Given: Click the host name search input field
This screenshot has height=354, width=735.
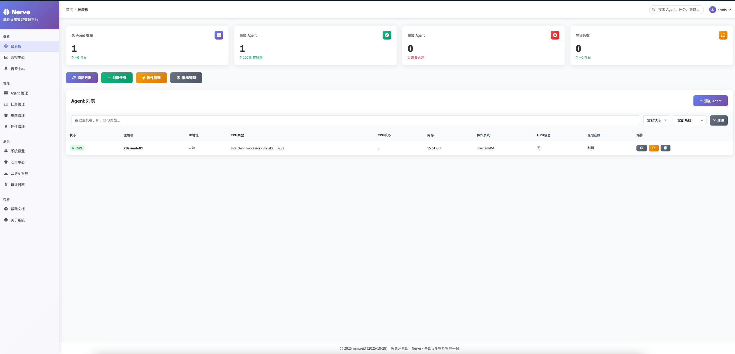Looking at the screenshot, I should 355,120.
